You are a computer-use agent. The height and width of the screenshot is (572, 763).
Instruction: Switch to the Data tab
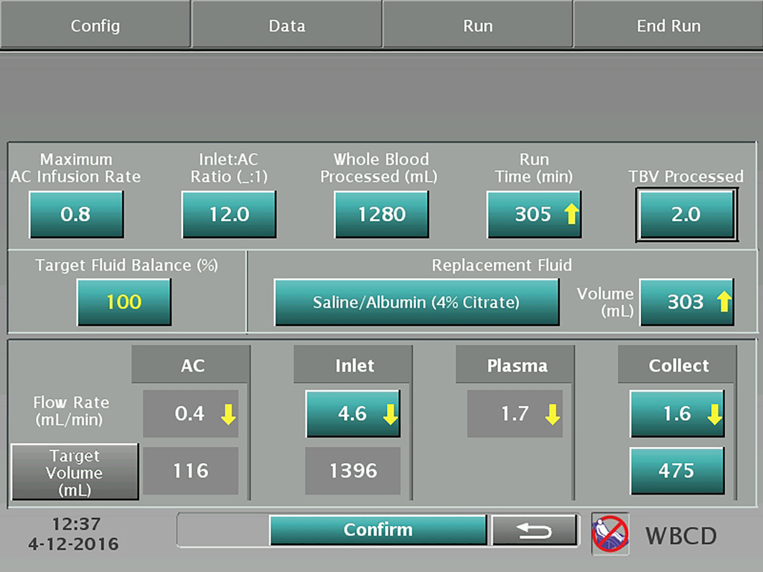(287, 26)
